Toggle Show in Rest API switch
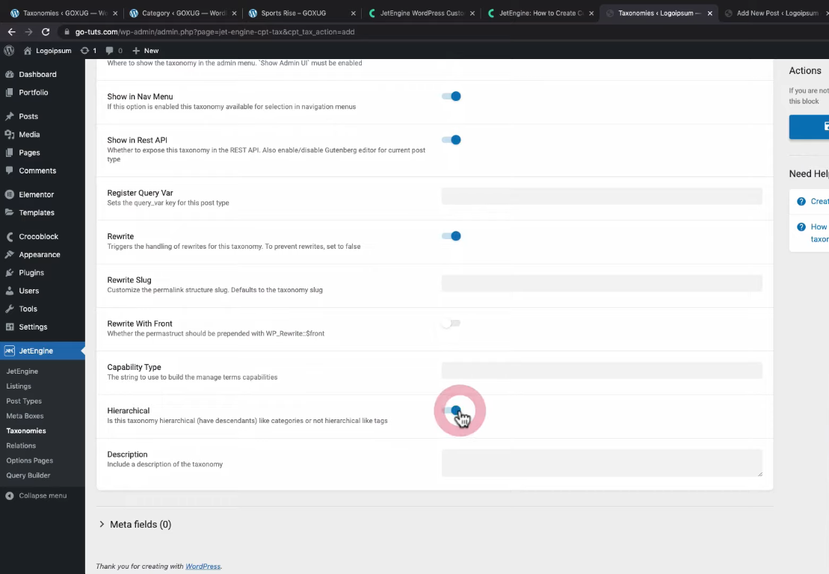Image resolution: width=829 pixels, height=574 pixels. (x=452, y=140)
